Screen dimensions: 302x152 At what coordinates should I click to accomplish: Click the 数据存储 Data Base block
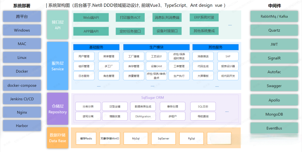[x=58, y=138]
